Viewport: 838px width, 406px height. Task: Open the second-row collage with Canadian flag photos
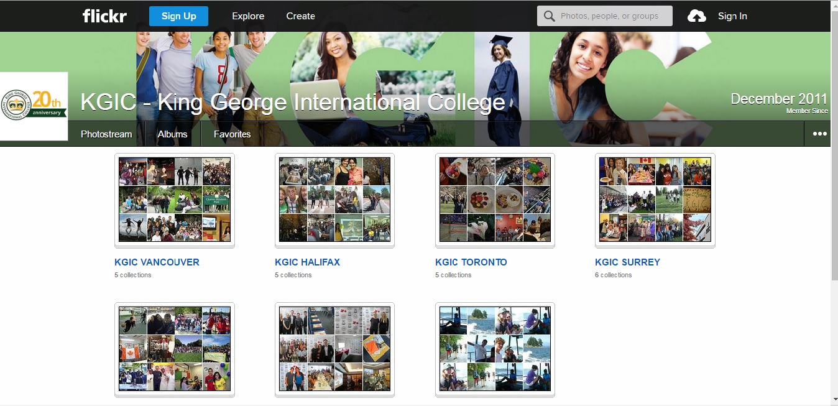click(x=175, y=349)
